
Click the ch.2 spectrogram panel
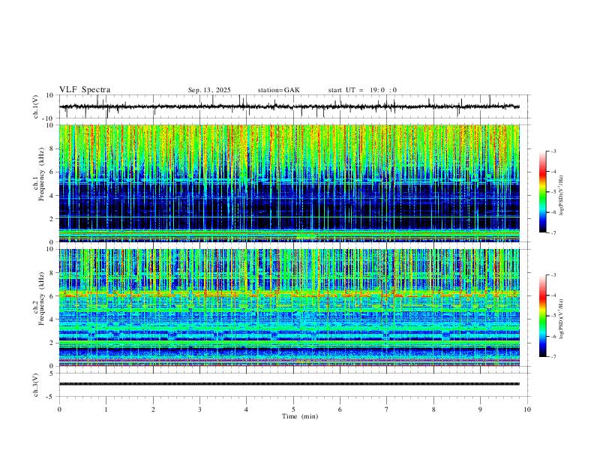[x=289, y=307]
